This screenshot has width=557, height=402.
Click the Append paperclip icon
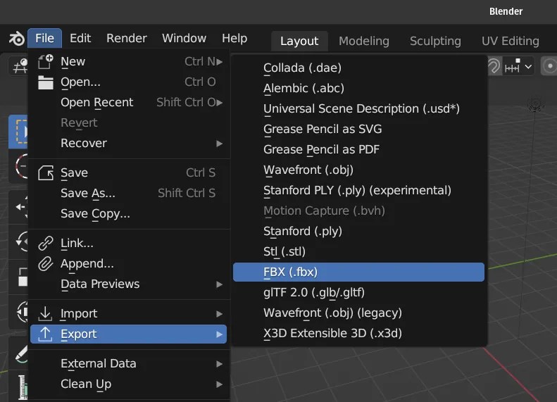(46, 264)
